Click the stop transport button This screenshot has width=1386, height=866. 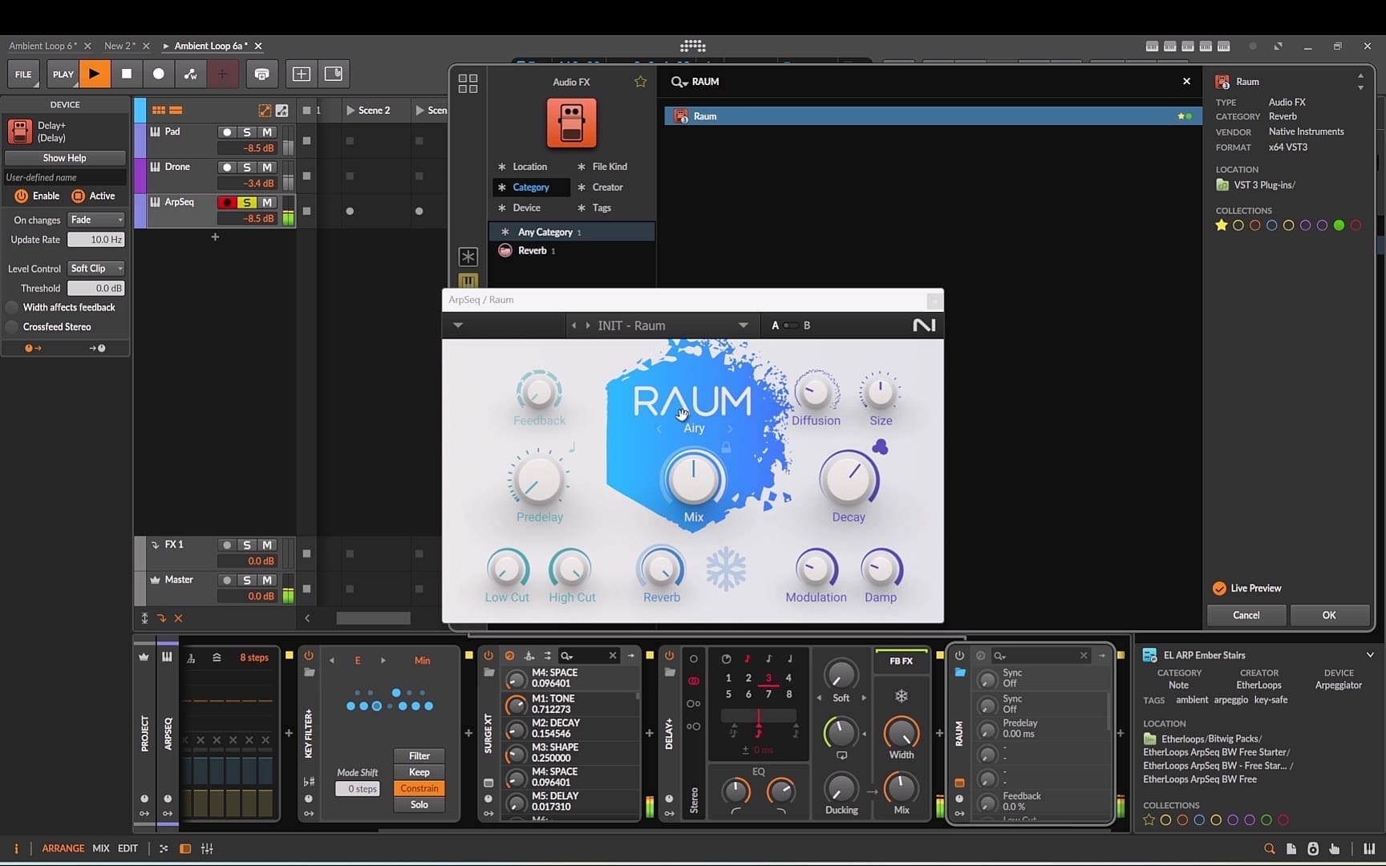coord(126,74)
